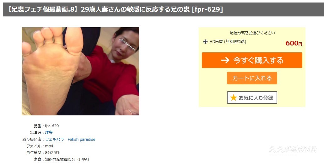Click the 今すぐ購入する buy now button

(252, 60)
